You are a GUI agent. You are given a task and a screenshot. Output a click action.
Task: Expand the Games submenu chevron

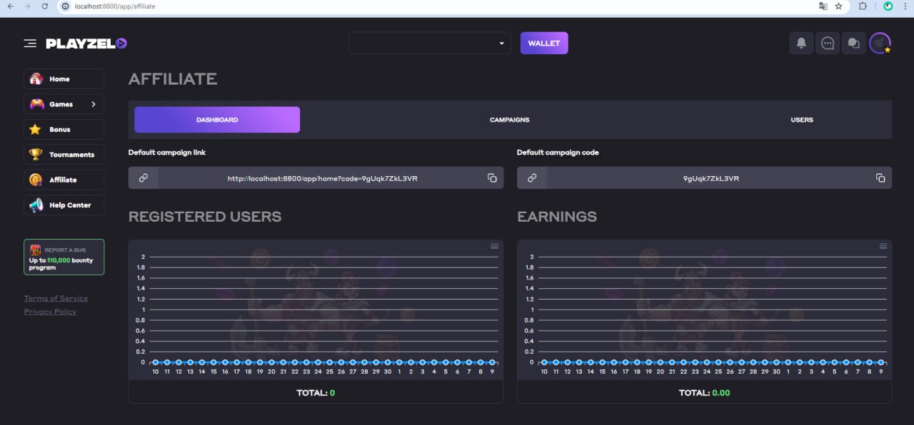[x=94, y=104]
